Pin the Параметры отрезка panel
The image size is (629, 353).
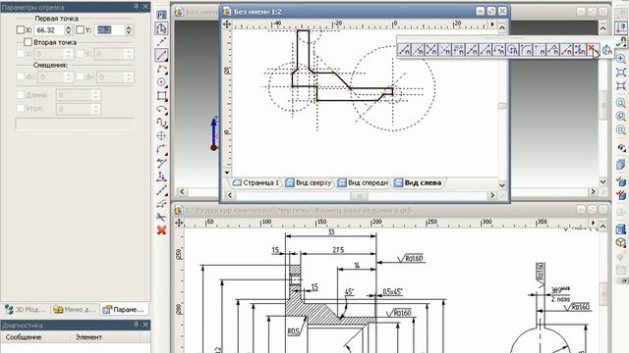click(x=136, y=7)
